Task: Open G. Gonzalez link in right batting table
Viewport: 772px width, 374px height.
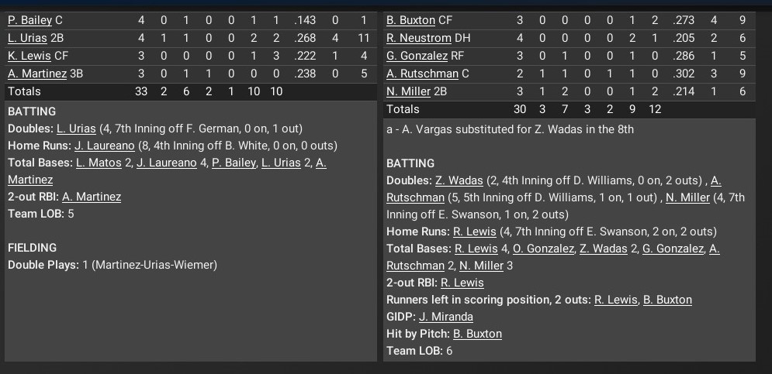Action: click(417, 56)
